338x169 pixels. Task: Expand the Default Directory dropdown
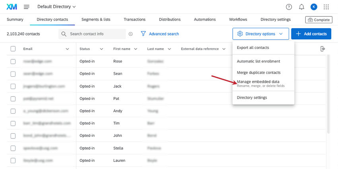pos(56,7)
